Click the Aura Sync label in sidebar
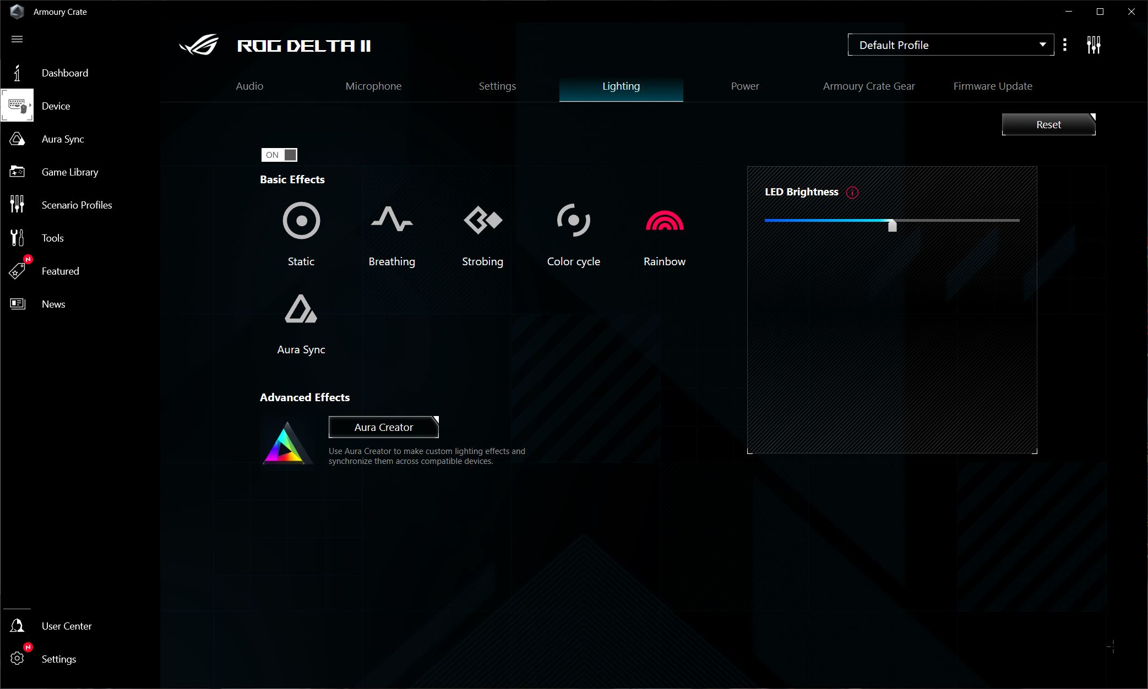1148x689 pixels. coord(63,139)
